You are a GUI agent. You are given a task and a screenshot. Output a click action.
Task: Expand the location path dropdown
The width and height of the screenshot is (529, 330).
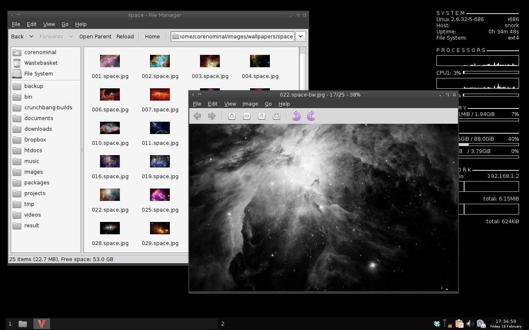300,36
